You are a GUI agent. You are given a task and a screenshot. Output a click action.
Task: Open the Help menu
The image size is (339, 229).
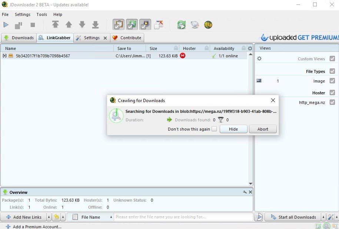pos(58,14)
